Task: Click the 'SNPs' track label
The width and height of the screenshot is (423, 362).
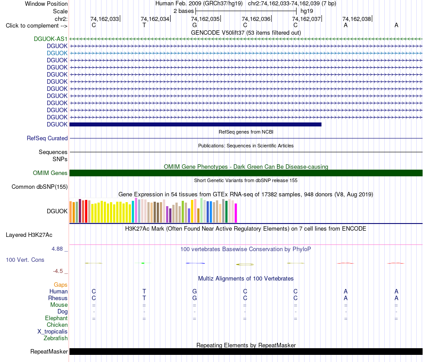Action: click(60, 159)
